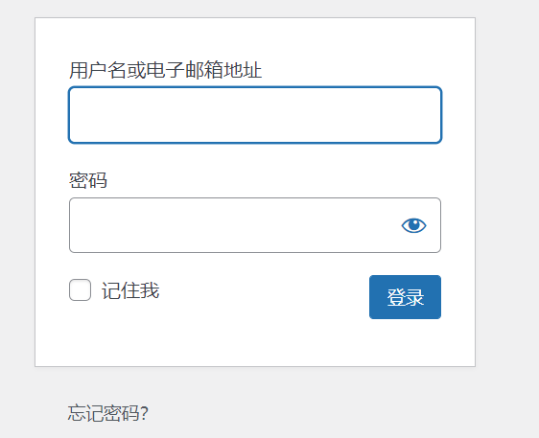Viewport: 539px width, 438px height.
Task: Click the eye icon inside the 密码 field
Action: 414,225
